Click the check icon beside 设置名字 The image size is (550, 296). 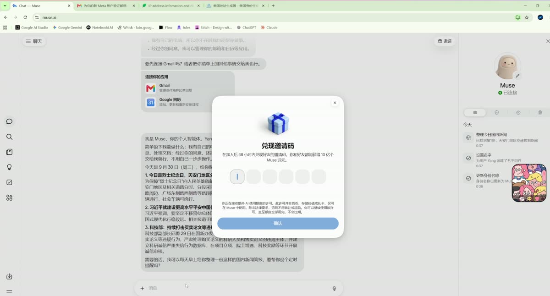[468, 158]
